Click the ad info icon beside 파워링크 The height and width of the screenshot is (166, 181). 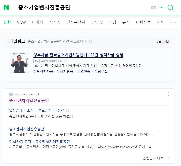click(x=90, y=41)
